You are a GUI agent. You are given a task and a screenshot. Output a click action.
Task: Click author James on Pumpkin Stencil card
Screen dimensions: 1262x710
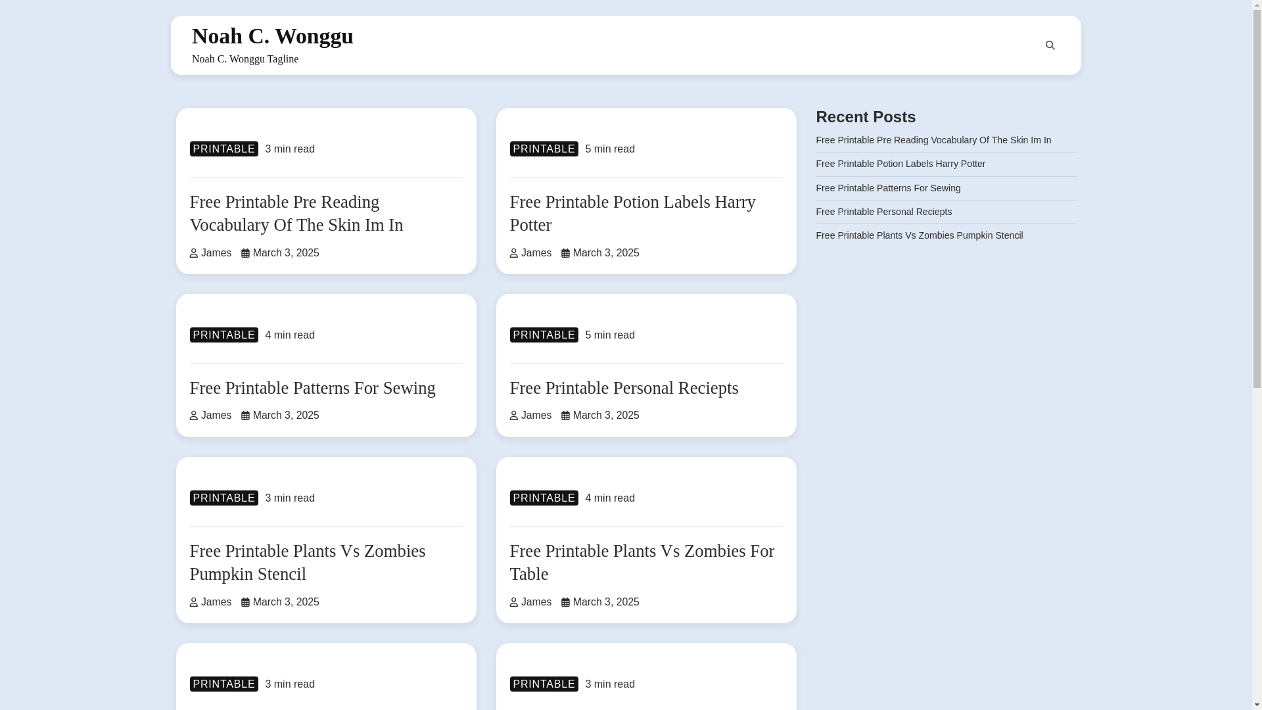216,602
